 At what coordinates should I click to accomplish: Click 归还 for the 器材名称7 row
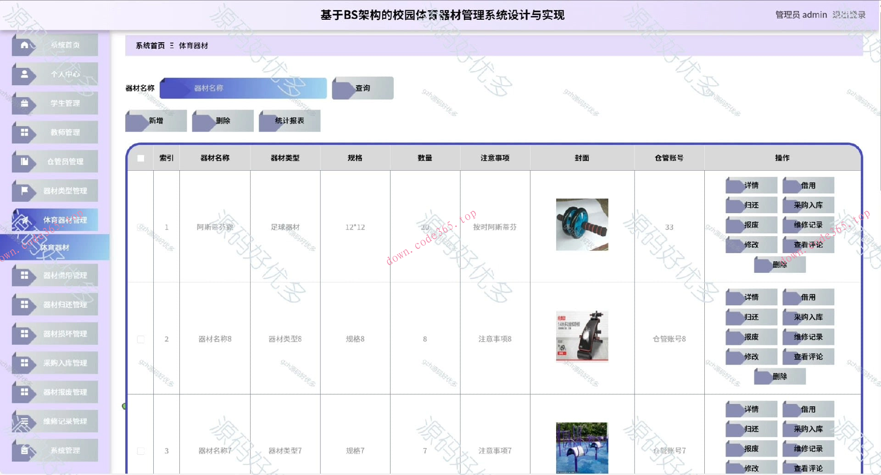pyautogui.click(x=751, y=429)
